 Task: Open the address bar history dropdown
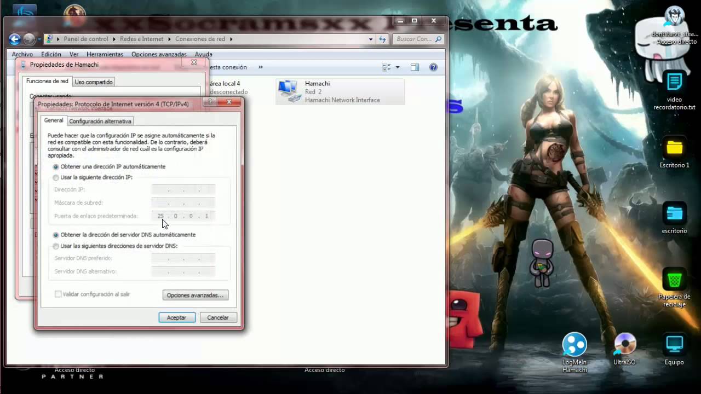coord(371,39)
